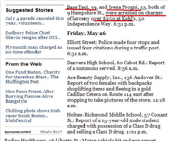Click the Holten-Richmond Middle School entry
The height and width of the screenshot is (141, 169).
[x=117, y=123]
